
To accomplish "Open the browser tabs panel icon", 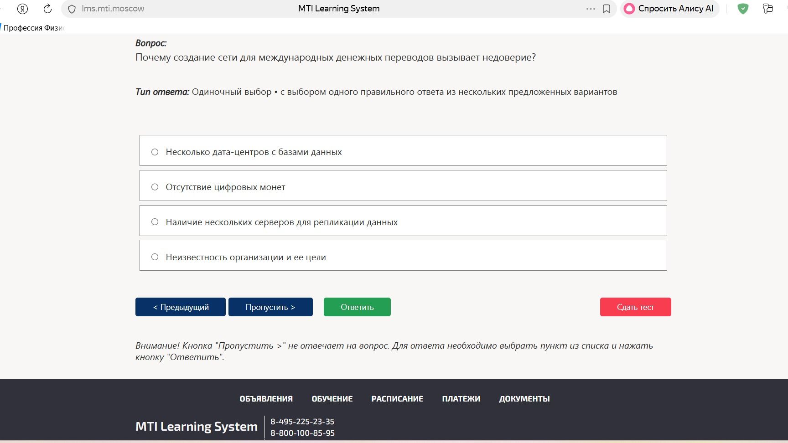I will tap(768, 9).
